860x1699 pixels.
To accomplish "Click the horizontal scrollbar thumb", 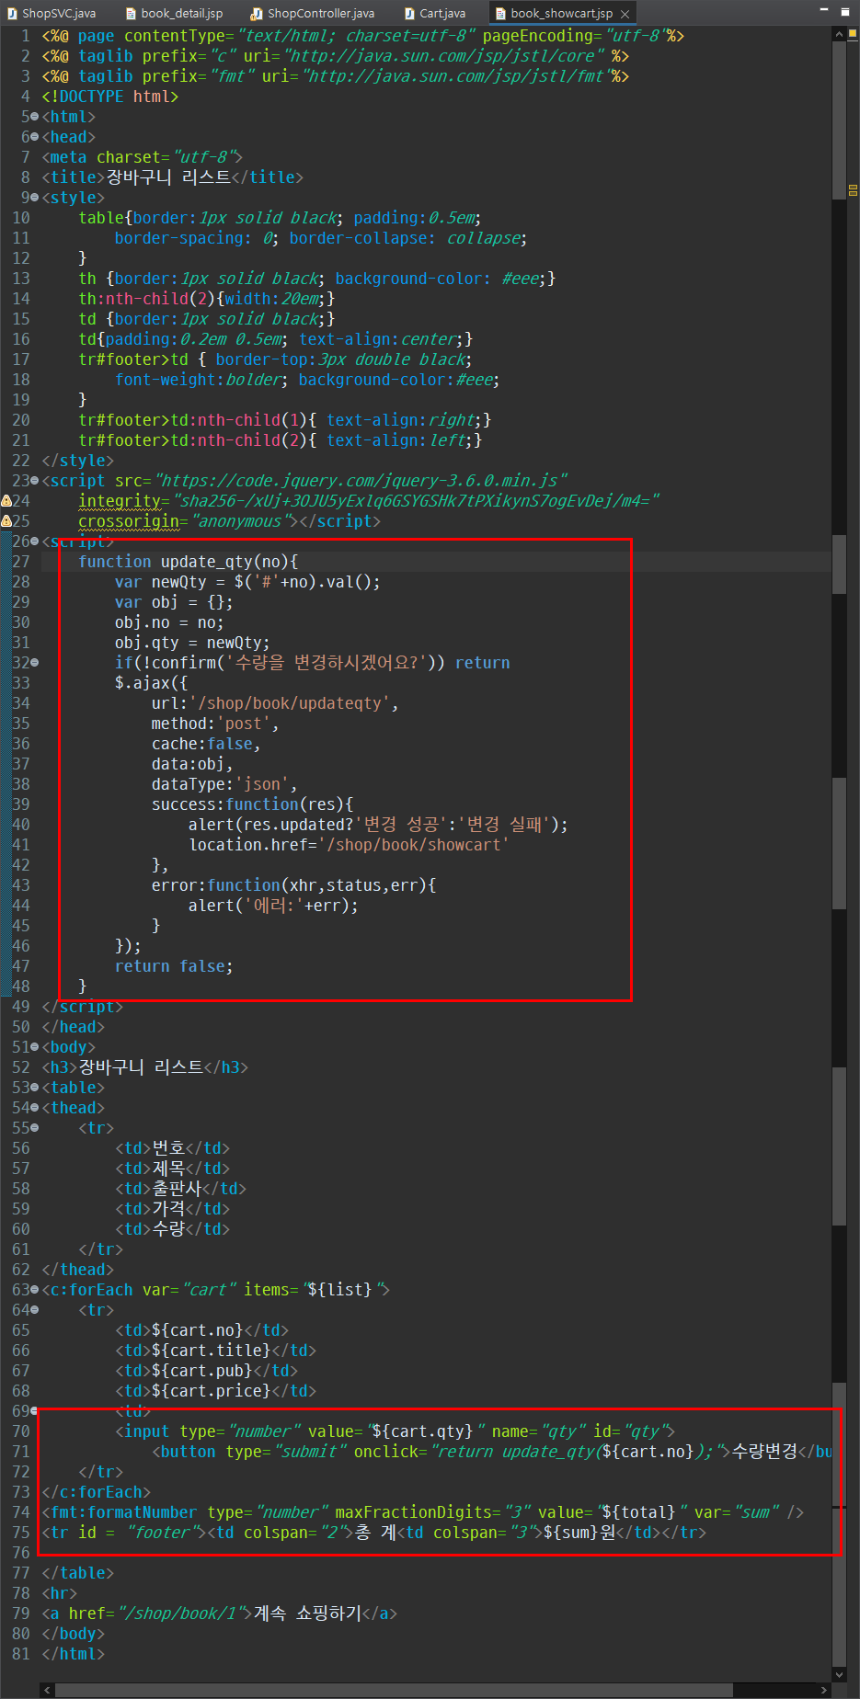I will click(394, 1690).
